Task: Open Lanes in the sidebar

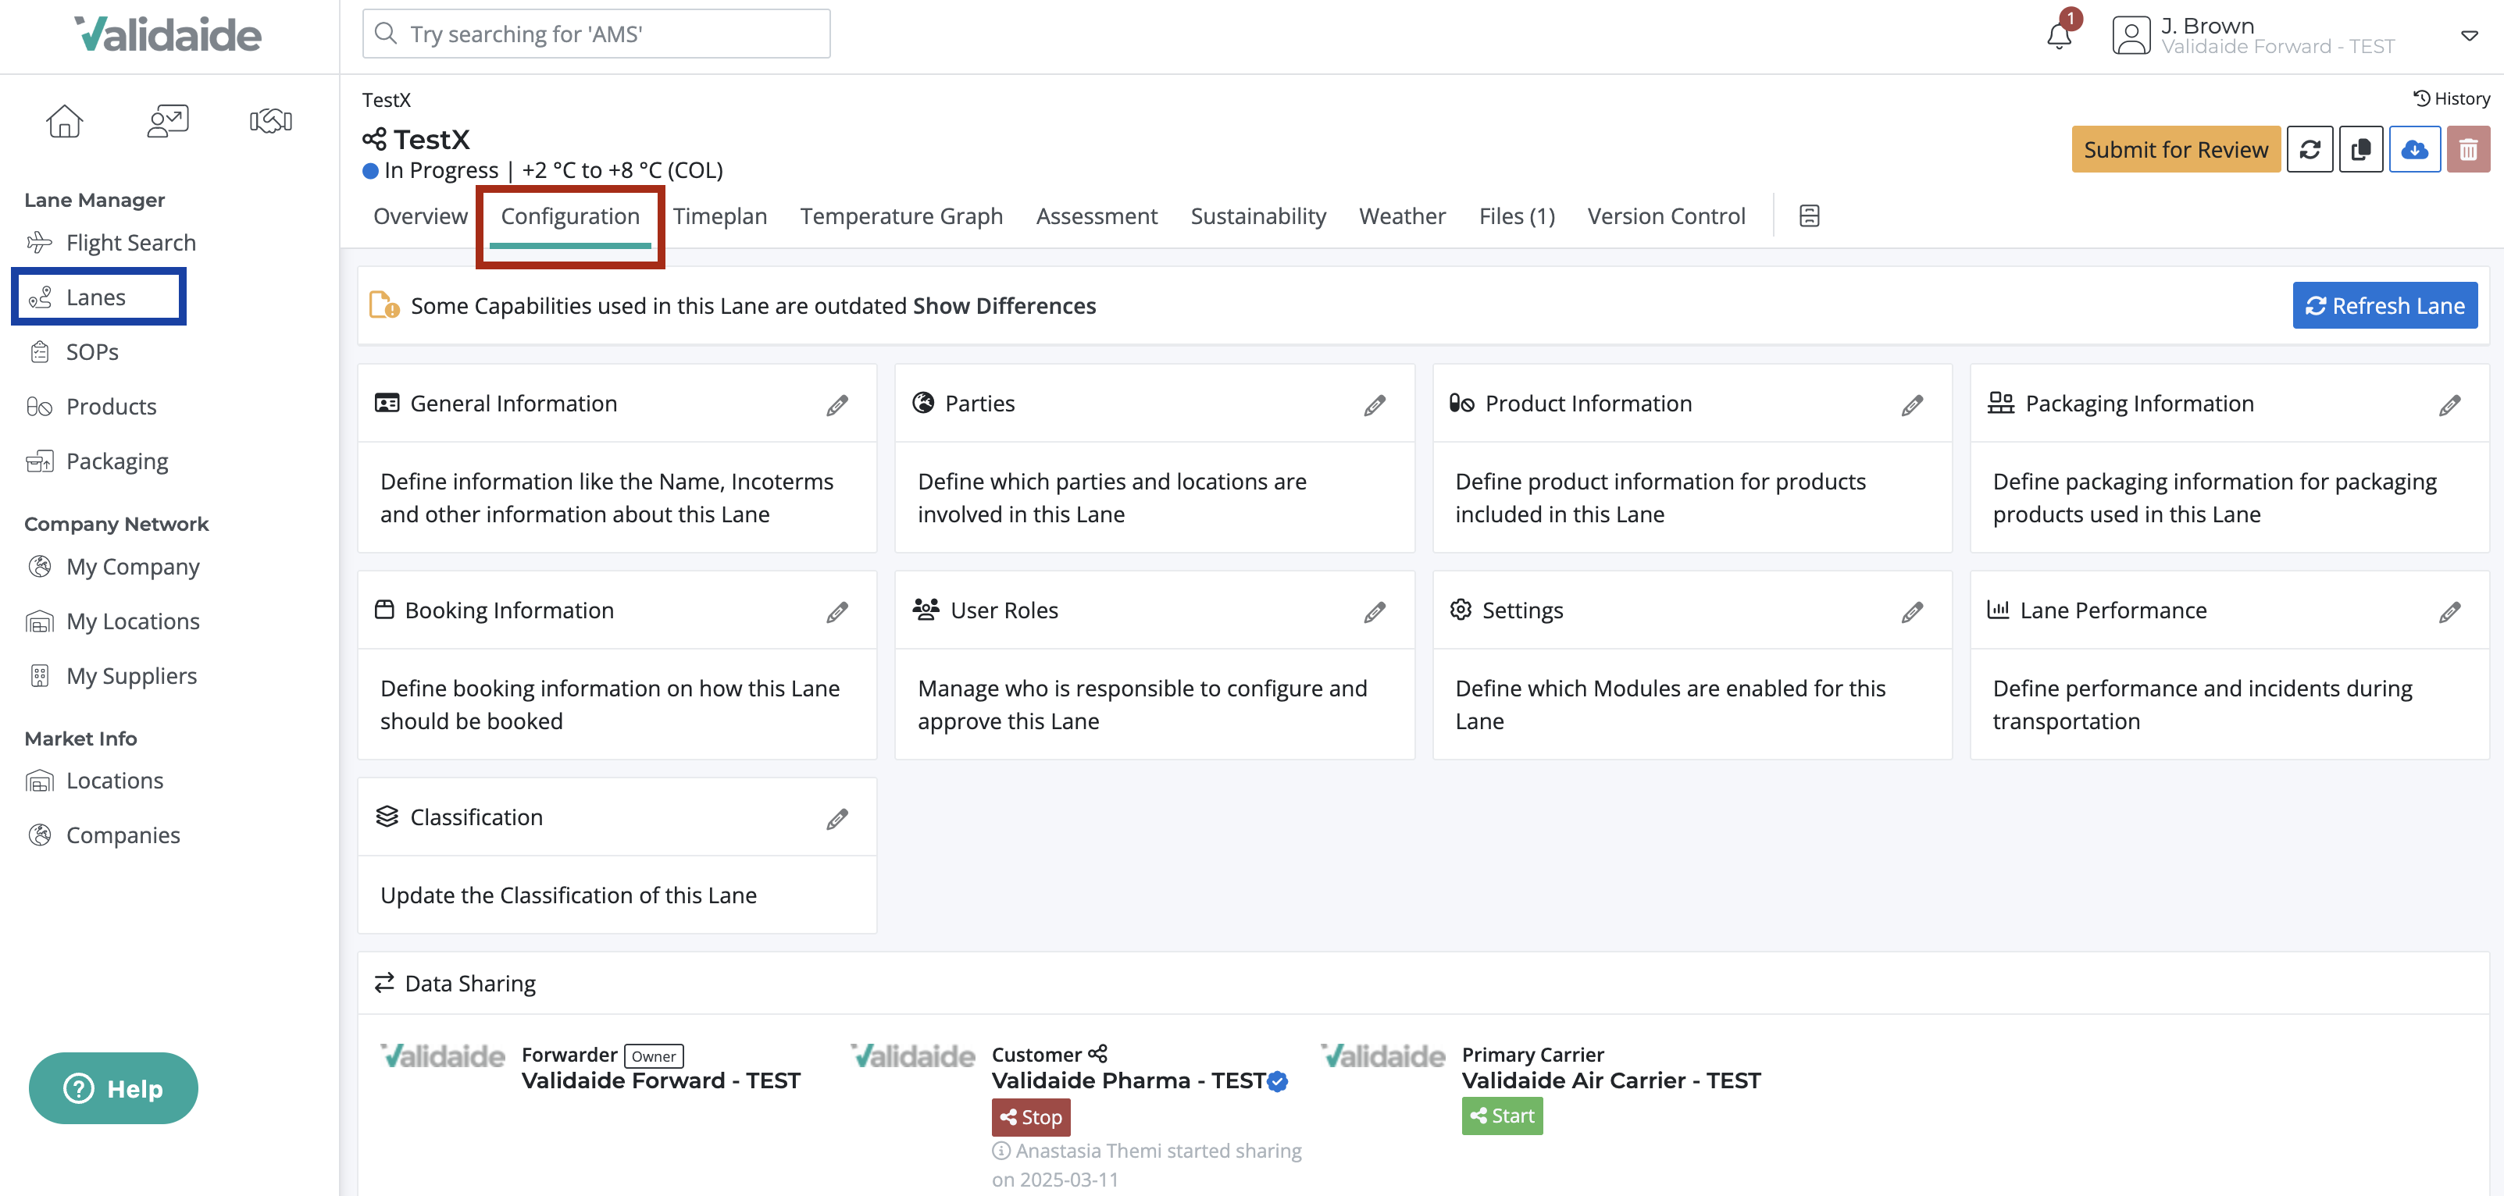Action: click(95, 297)
